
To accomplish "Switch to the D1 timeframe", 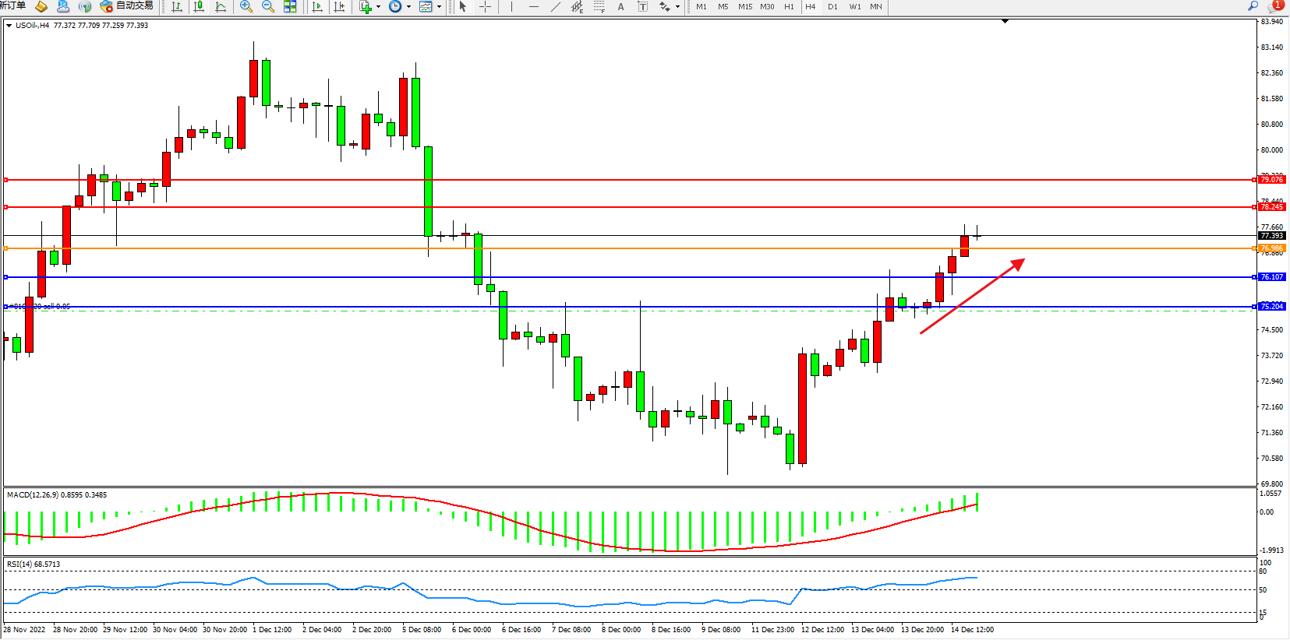I will (832, 7).
